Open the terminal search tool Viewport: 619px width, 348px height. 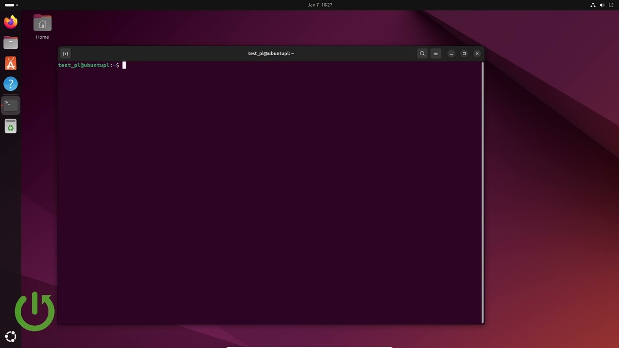coord(422,54)
